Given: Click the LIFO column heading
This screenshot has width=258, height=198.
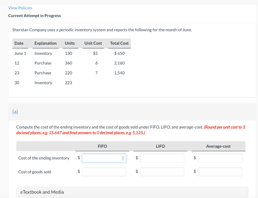Looking at the screenshot, I should point(160,146).
